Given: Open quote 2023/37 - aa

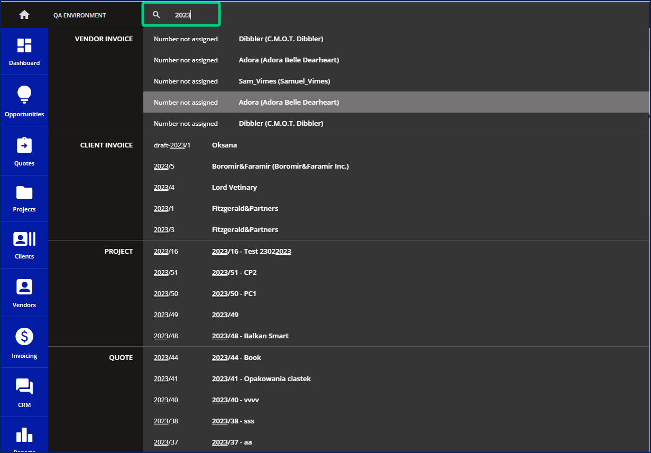Looking at the screenshot, I should 396,442.
